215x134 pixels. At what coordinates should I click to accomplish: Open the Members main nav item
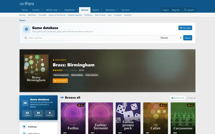point(110,10)
